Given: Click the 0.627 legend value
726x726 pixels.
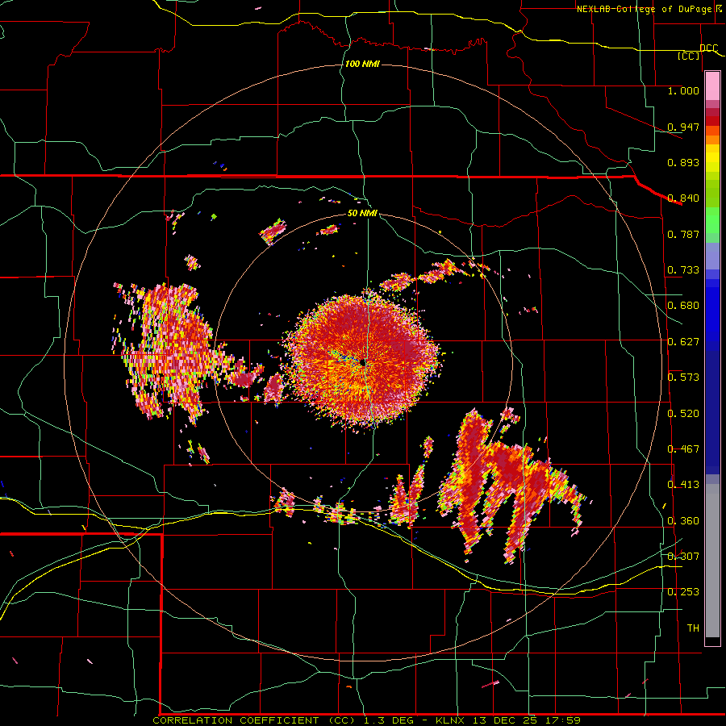Looking at the screenshot, I should (683, 342).
